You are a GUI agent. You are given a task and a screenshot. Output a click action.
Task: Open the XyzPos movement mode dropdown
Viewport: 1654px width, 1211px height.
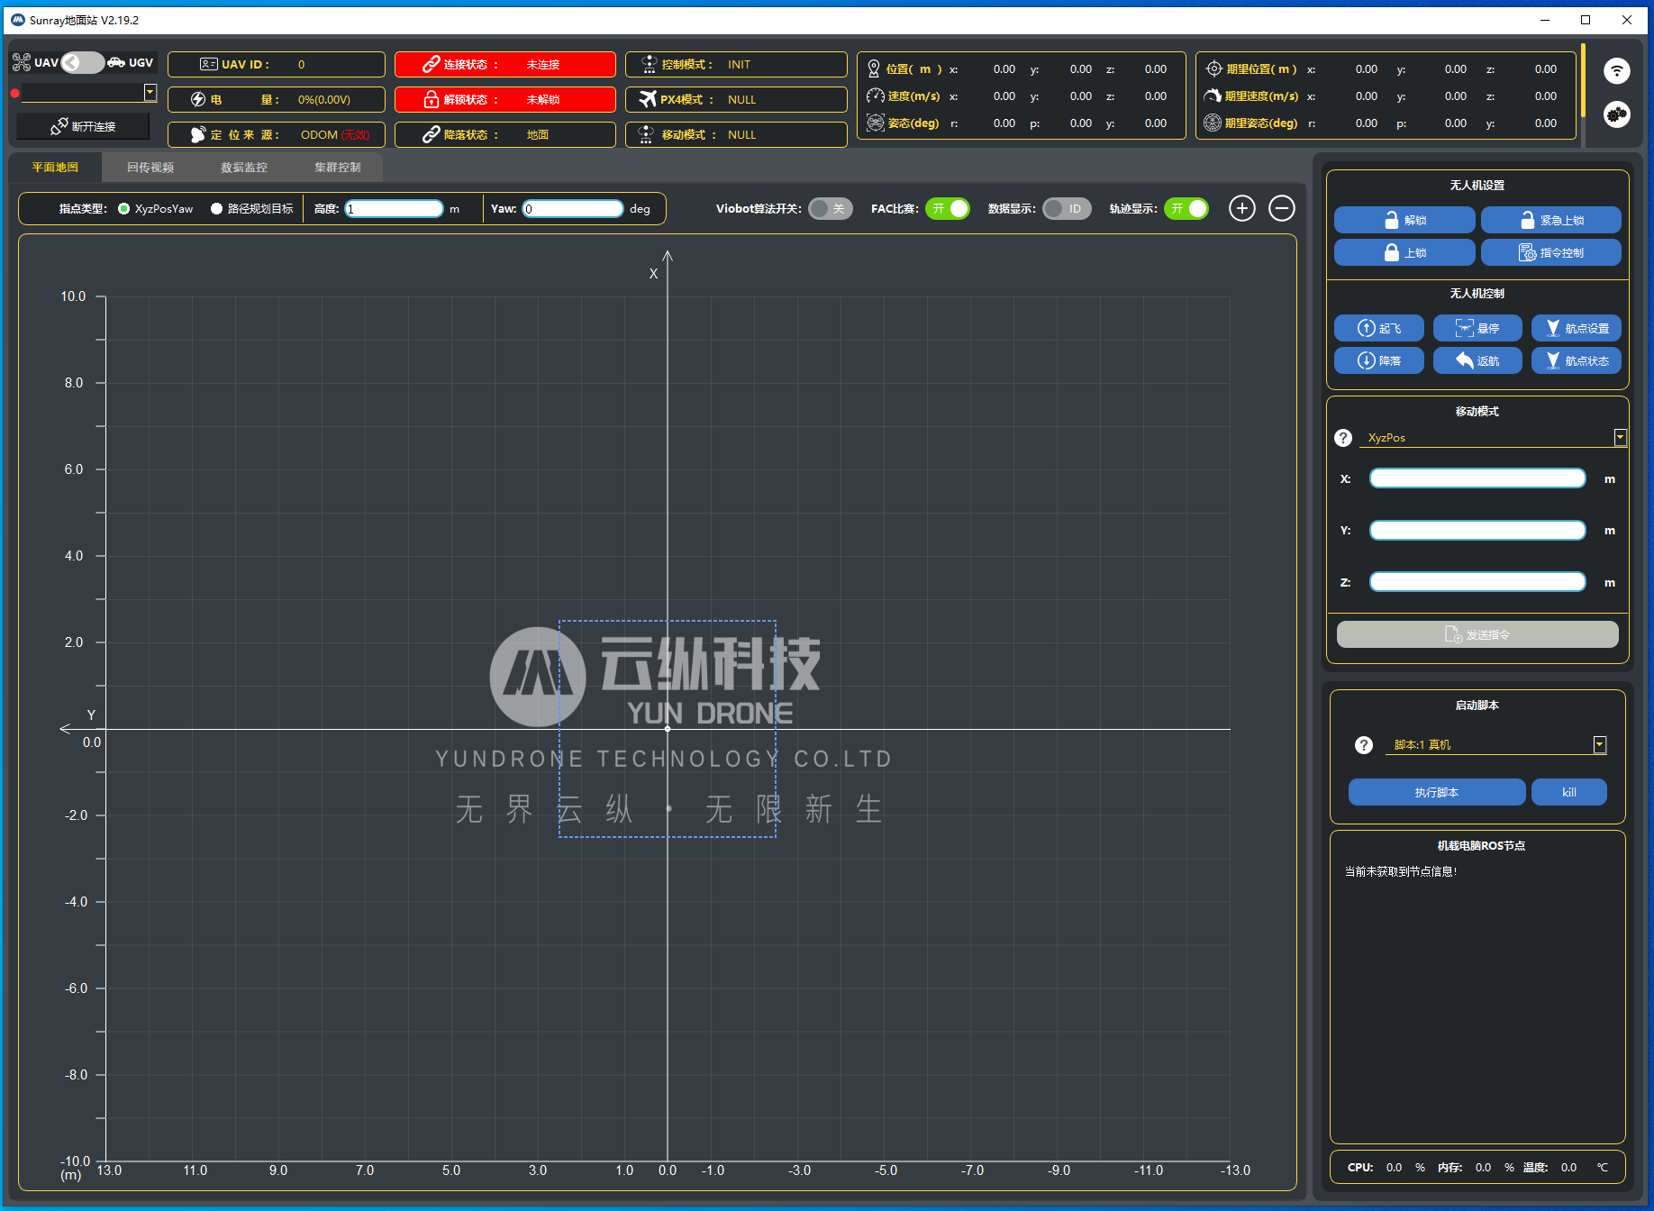coord(1494,438)
